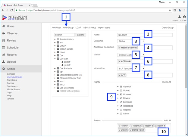Click the Expand button beside search

(x=80, y=35)
